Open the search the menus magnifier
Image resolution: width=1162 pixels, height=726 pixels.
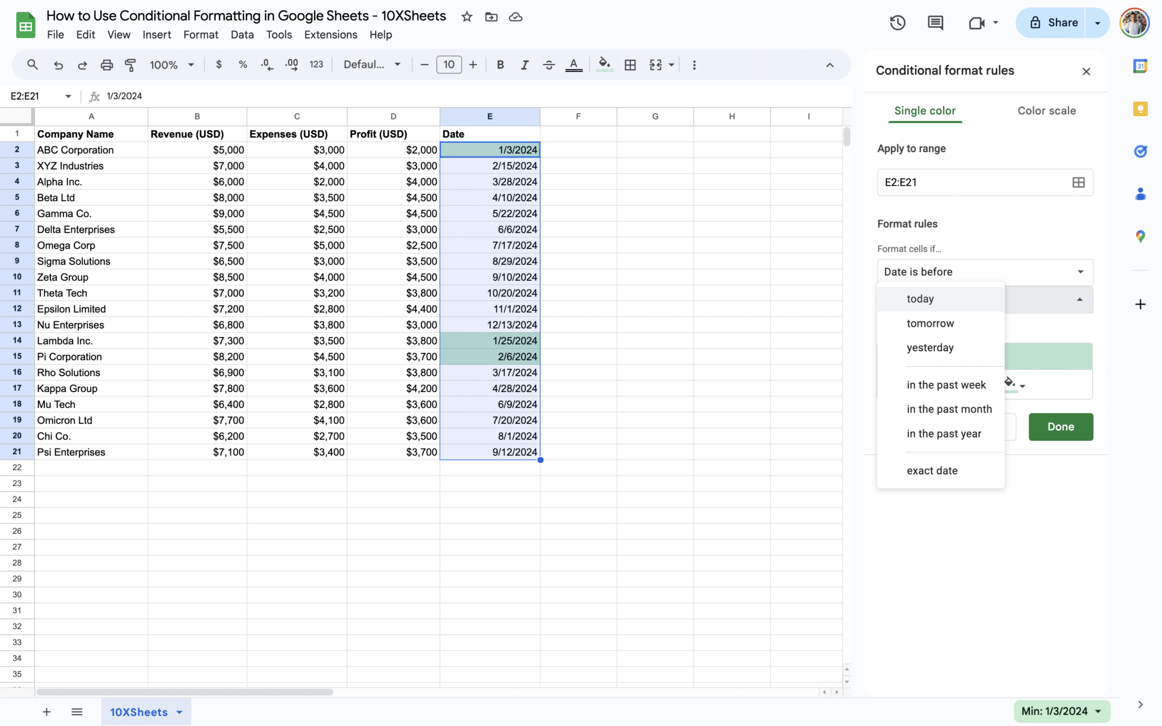pyautogui.click(x=32, y=65)
